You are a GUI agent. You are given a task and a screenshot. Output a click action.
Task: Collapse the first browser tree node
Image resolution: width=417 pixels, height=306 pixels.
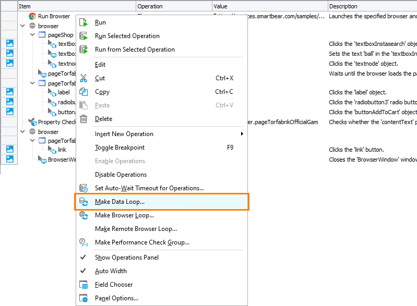22,26
